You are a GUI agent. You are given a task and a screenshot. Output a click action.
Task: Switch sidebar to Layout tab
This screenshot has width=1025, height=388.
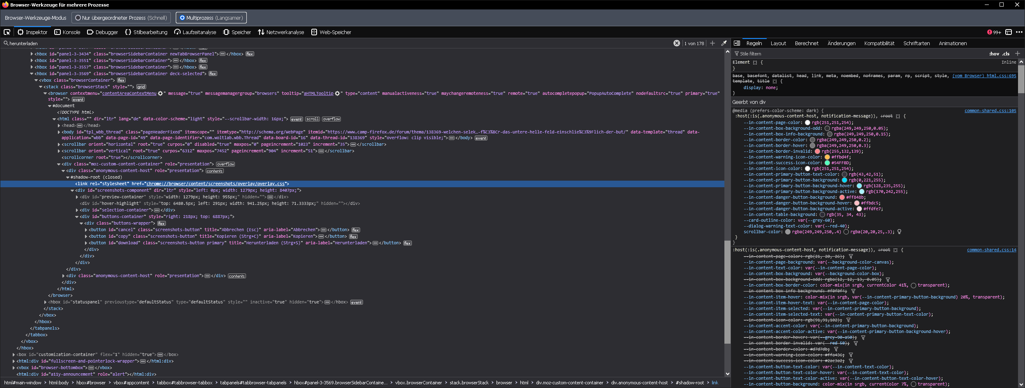[778, 43]
